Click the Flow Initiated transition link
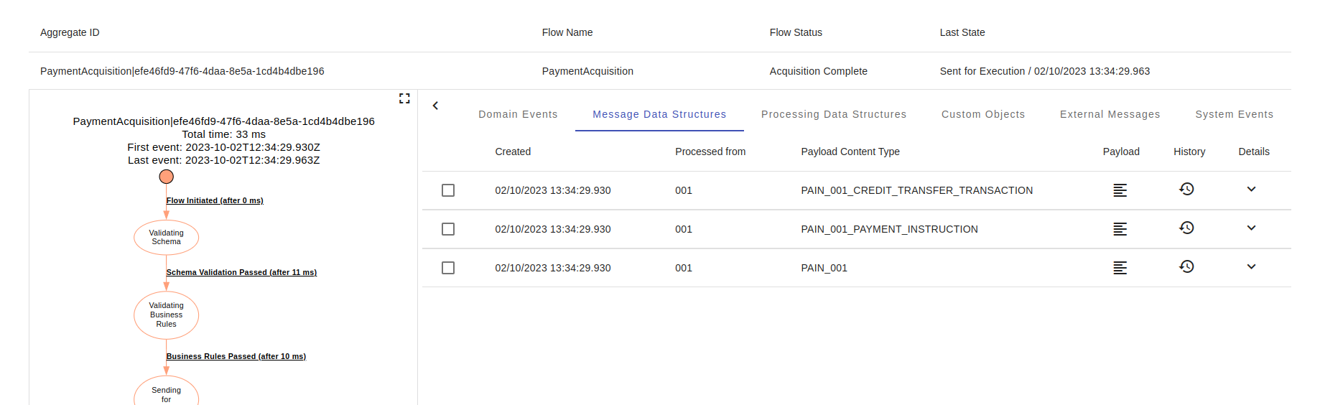 (x=215, y=200)
